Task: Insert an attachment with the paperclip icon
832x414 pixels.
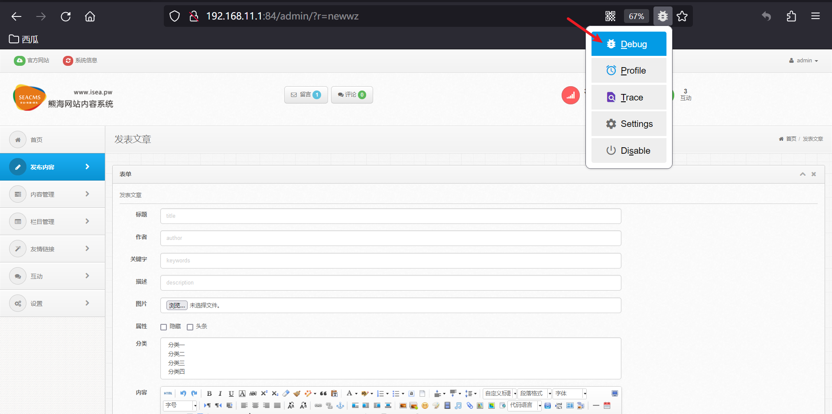Action: tap(469, 405)
